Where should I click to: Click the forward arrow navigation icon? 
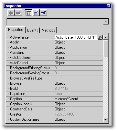click(x=18, y=13)
